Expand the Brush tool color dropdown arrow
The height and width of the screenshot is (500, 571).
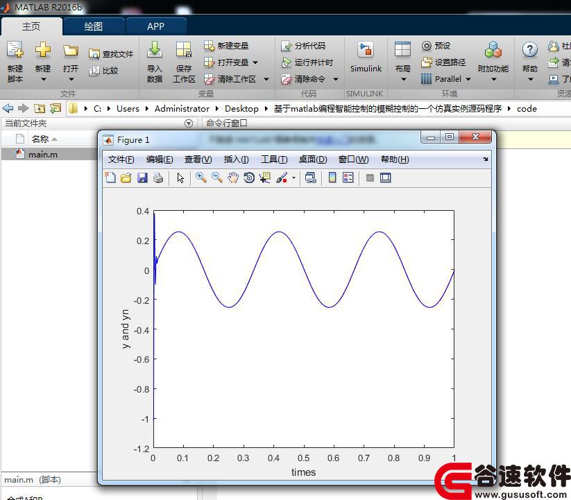293,178
